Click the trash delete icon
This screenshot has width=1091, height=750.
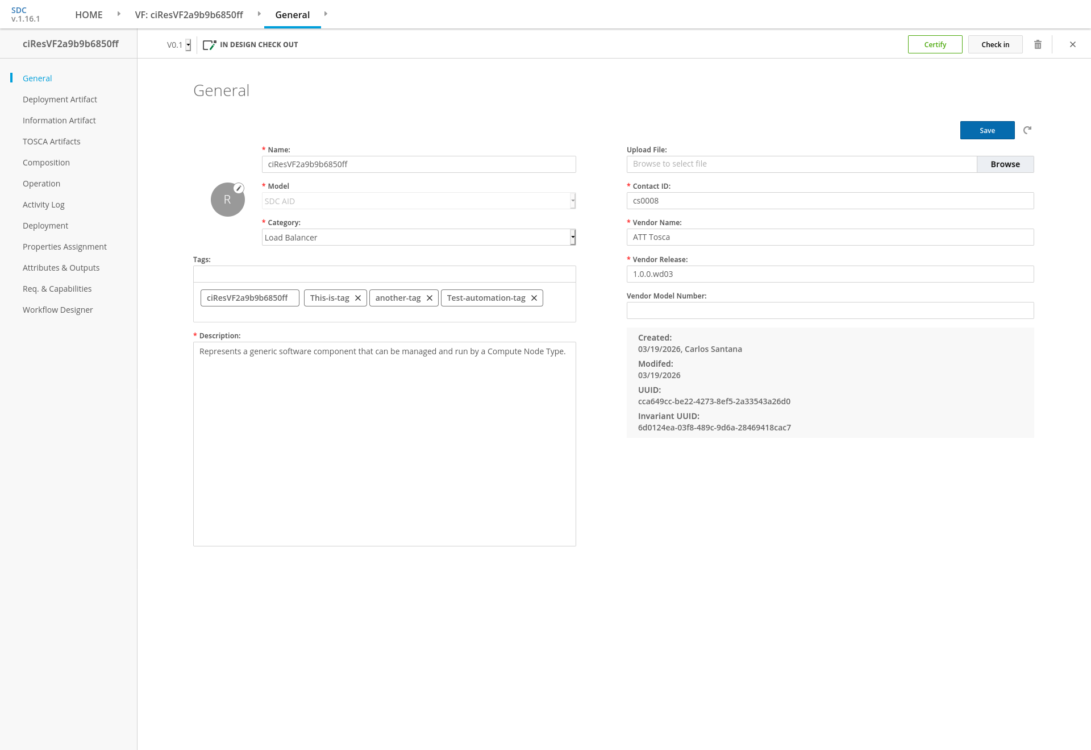(1038, 44)
